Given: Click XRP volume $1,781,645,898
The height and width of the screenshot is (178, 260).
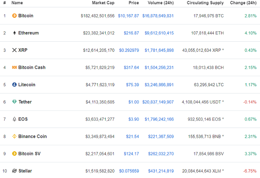Looking at the screenshot, I should coord(159,50).
